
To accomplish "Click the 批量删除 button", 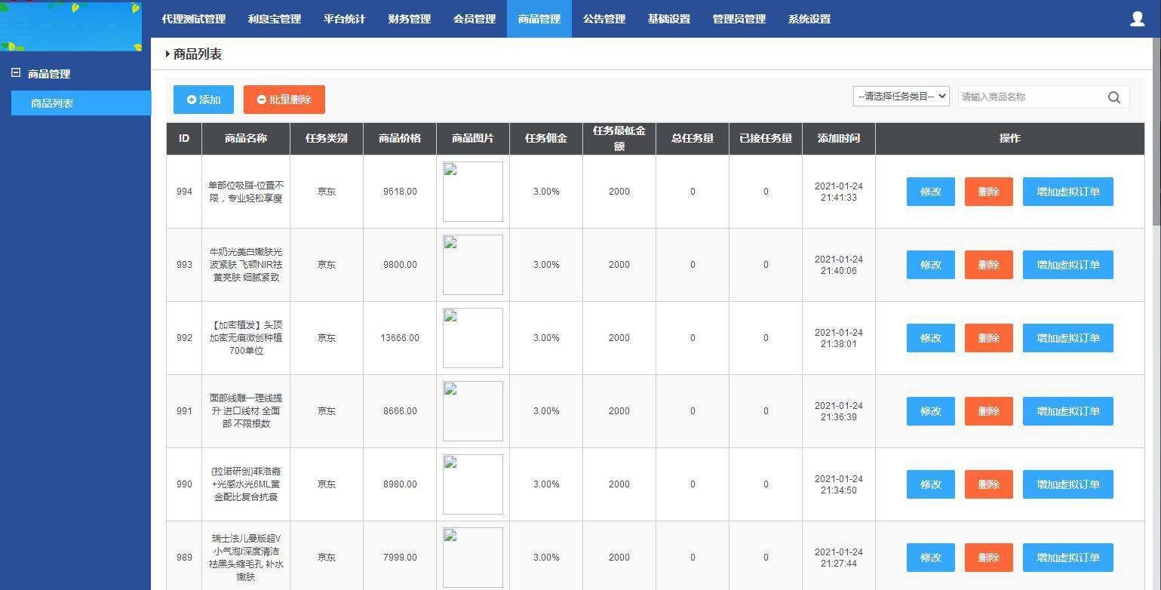I will click(x=284, y=99).
